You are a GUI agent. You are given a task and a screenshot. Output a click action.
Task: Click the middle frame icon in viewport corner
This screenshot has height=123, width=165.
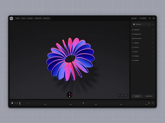pyautogui.click(x=122, y=96)
